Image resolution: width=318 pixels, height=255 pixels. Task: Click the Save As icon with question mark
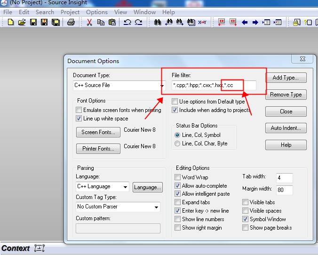coord(44,22)
